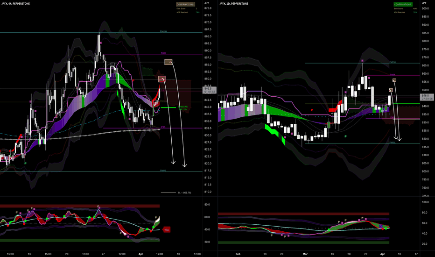Select the PMTH level line label on 4h chart
The width and height of the screenshot is (435, 257).
pyautogui.click(x=163, y=31)
